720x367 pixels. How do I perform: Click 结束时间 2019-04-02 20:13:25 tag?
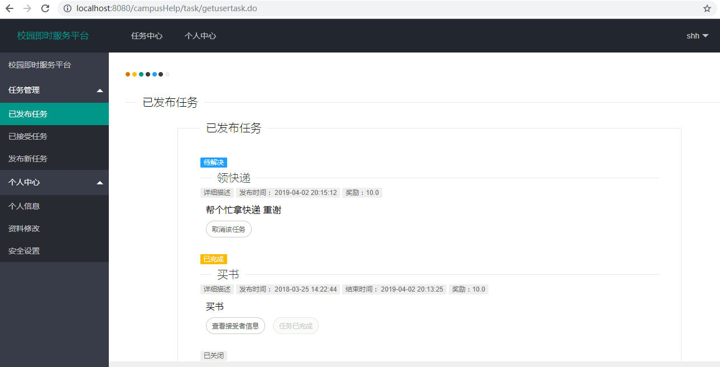[394, 289]
